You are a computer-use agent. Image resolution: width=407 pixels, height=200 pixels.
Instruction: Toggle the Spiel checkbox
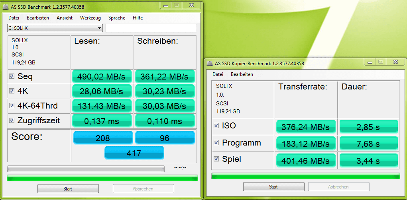(x=216, y=159)
